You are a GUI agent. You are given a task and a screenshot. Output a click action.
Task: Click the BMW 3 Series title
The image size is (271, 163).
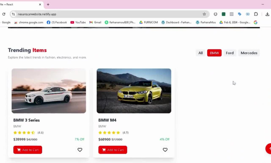(x=27, y=120)
